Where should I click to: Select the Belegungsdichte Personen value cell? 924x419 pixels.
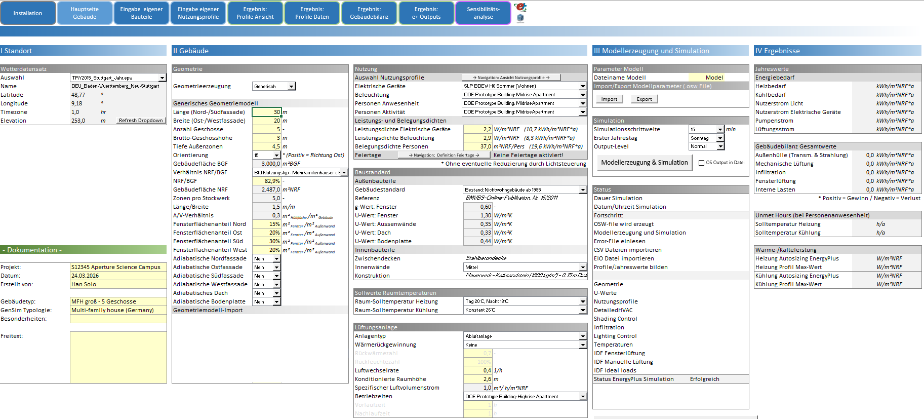pos(478,146)
